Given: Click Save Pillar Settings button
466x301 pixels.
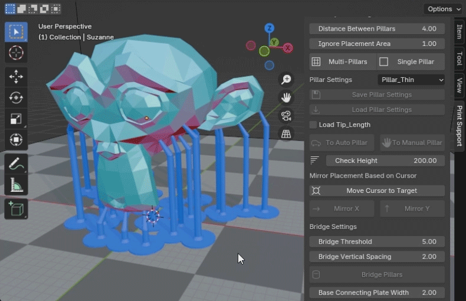Looking at the screenshot, I should coord(377,94).
